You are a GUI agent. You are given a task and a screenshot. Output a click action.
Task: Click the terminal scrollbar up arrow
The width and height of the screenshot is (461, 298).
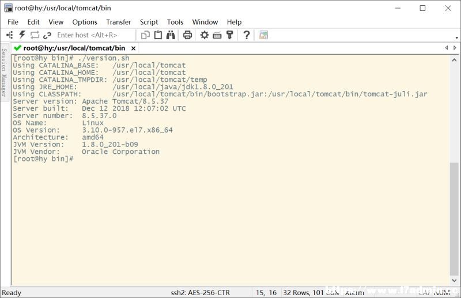[x=454, y=60]
